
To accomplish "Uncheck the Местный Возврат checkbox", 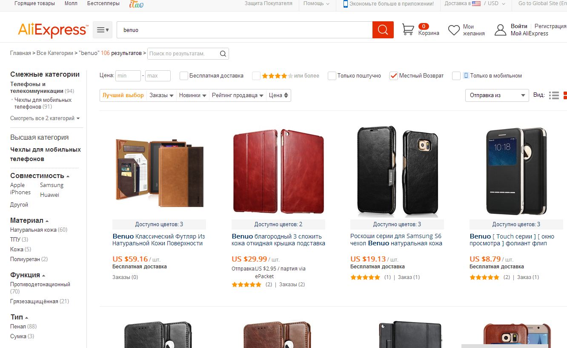I will point(394,76).
